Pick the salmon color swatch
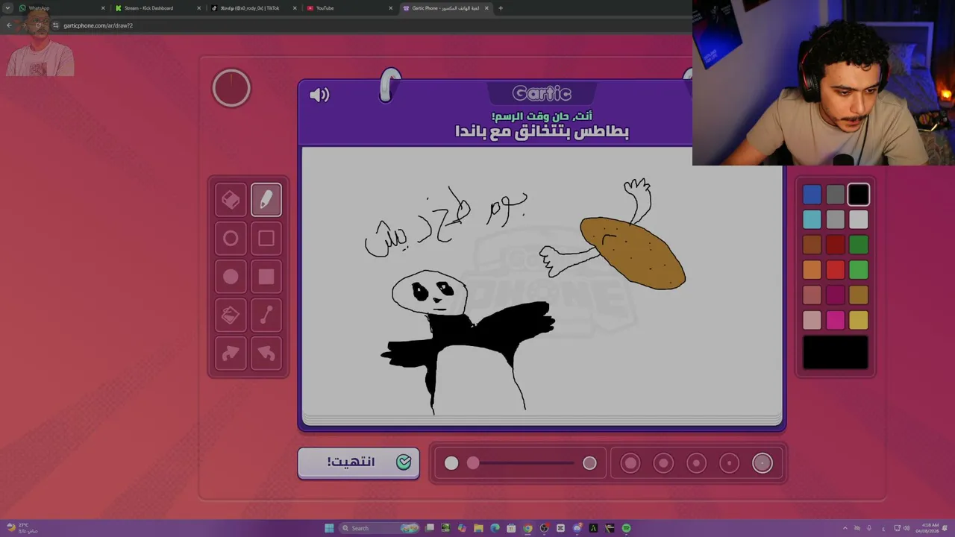This screenshot has height=537, width=955. pyautogui.click(x=812, y=295)
